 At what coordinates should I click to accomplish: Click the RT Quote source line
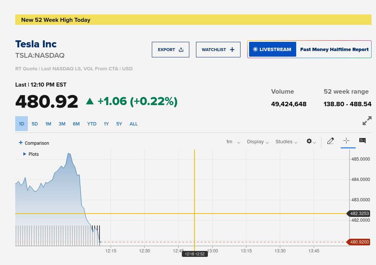pos(74,68)
